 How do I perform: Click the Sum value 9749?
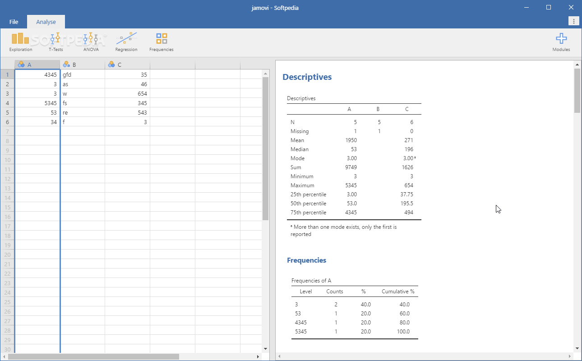[x=350, y=167]
